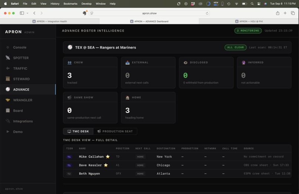This screenshot has height=194, width=299.
Task: Click the CREW card people icon
Action: [70, 63]
